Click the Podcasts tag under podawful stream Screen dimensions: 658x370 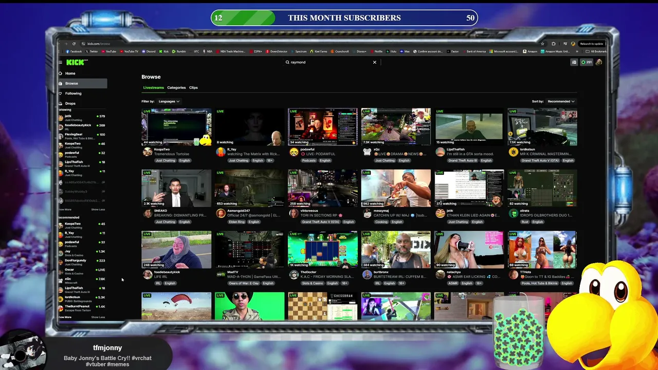[309, 161]
